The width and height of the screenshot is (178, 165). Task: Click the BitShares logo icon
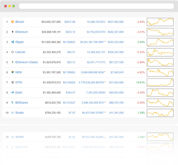(x=12, y=102)
